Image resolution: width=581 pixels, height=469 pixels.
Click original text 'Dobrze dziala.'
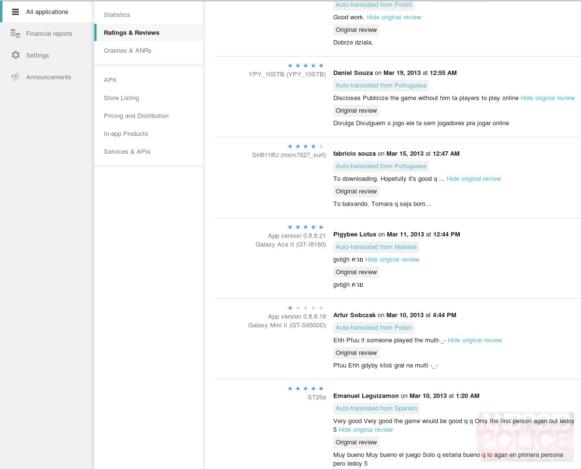point(353,43)
